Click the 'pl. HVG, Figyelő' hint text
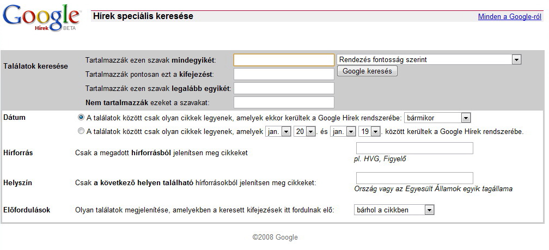Image resolution: width=549 pixels, height=250 pixels. coord(380,159)
